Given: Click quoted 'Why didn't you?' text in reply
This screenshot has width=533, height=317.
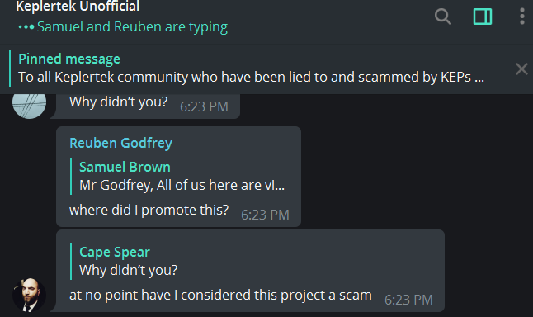Looking at the screenshot, I should 129,271.
